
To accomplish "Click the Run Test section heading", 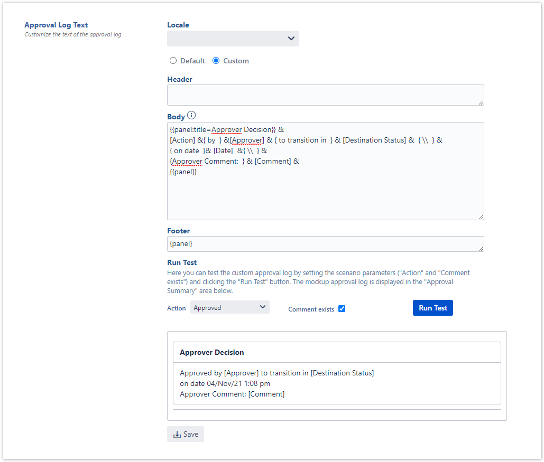I will [x=182, y=262].
